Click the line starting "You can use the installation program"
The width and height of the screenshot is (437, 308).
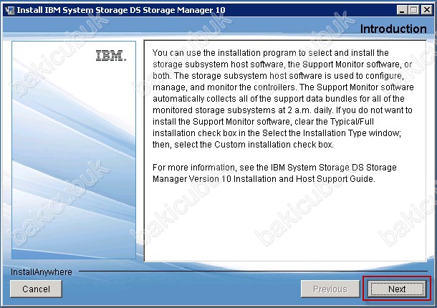(x=270, y=53)
